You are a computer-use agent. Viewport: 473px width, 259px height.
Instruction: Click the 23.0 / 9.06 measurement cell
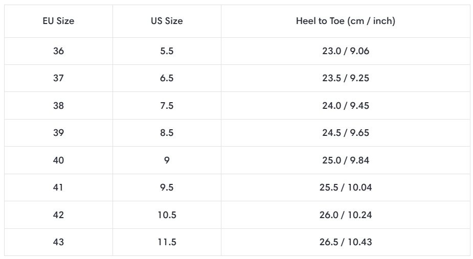(345, 51)
